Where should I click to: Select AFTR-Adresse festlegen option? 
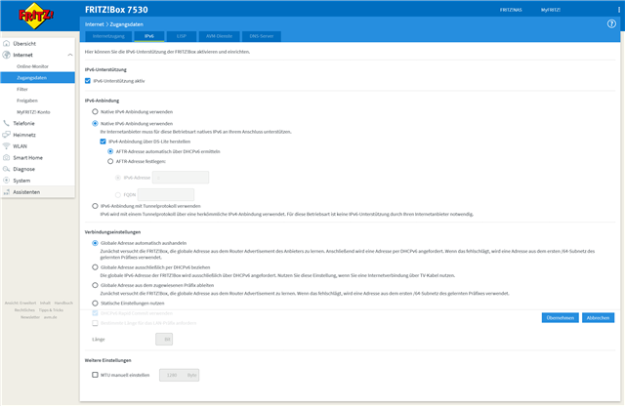point(110,161)
